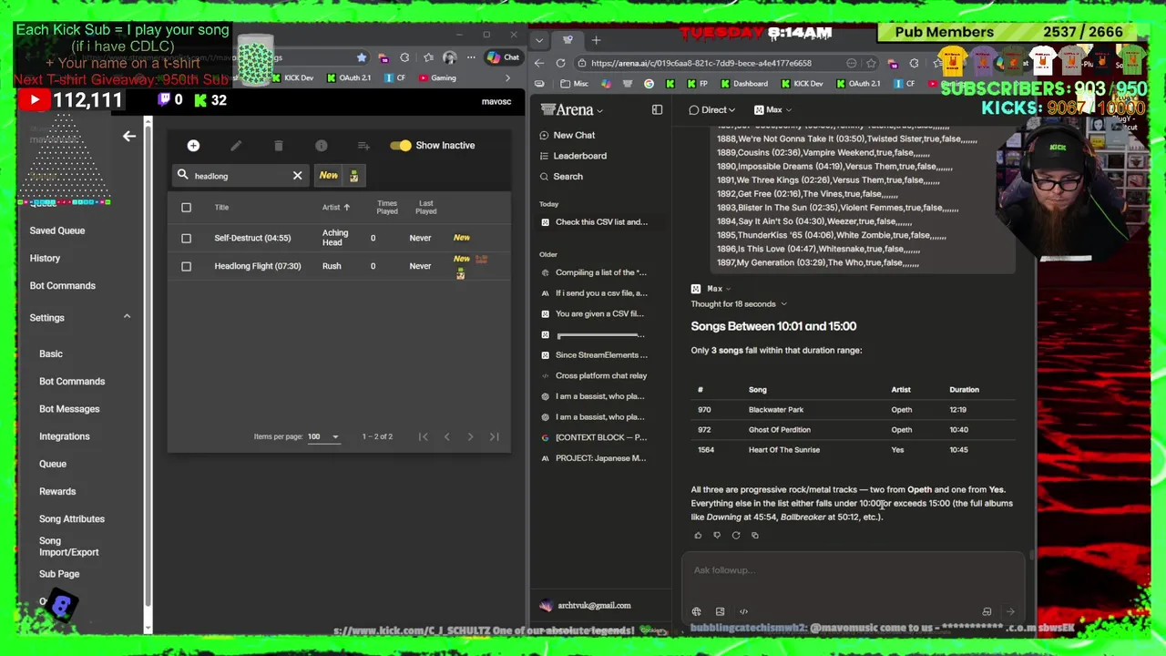Toggle the character icon filter chip beside New

point(353,175)
